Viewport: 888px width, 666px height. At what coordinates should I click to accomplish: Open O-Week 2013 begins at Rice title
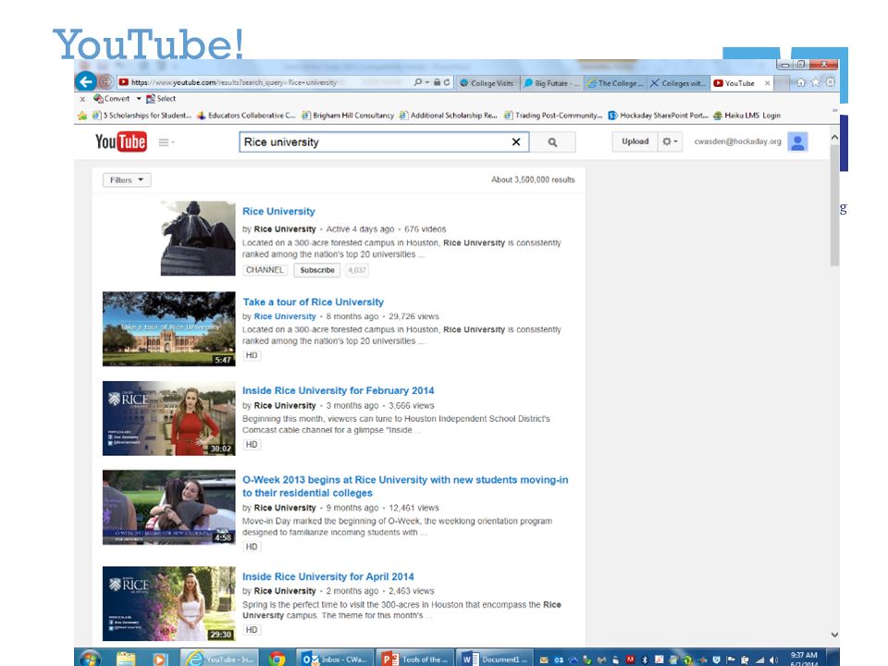coord(405,486)
